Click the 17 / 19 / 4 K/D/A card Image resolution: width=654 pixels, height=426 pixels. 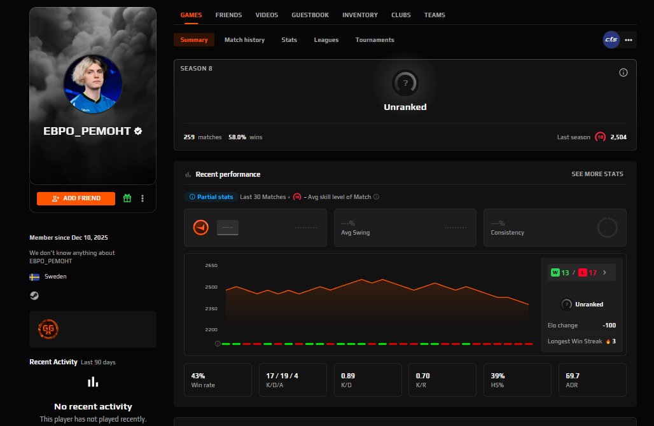[293, 380]
